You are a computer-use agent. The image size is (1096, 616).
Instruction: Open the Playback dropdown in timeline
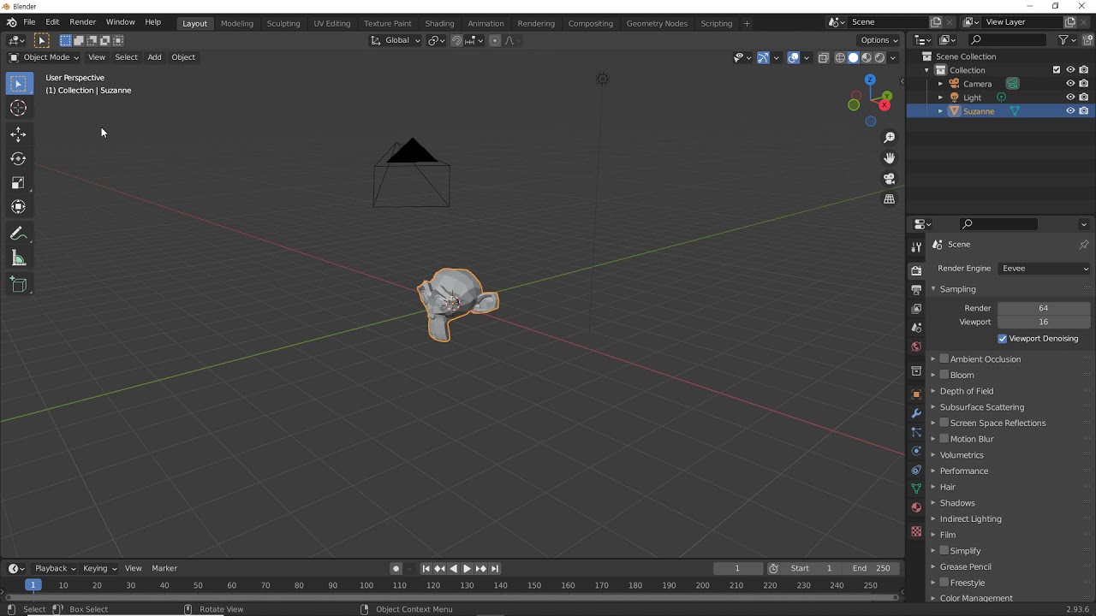[x=55, y=568]
